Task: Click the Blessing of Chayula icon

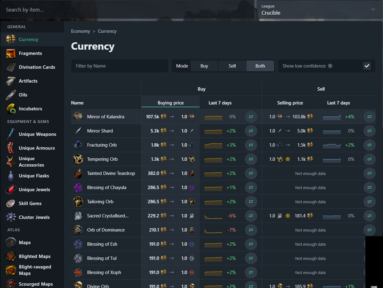Action: [x=78, y=188]
